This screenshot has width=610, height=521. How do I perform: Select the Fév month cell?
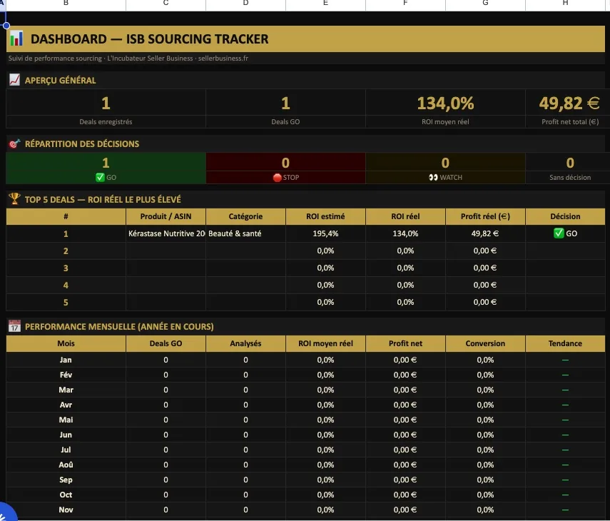click(66, 375)
